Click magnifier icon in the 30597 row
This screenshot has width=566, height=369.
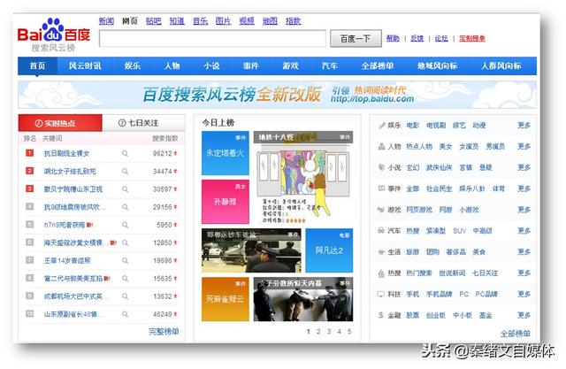point(125,189)
